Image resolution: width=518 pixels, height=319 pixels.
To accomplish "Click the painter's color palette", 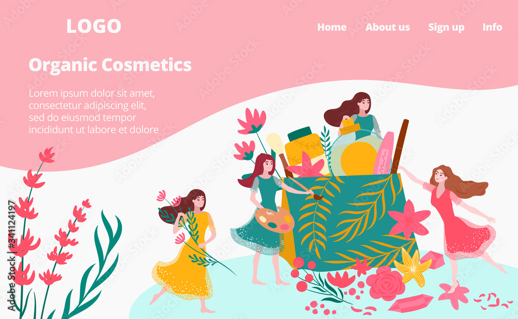I will (x=274, y=219).
